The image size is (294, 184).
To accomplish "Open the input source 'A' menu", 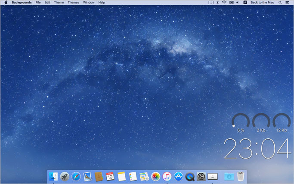I will [245, 3].
